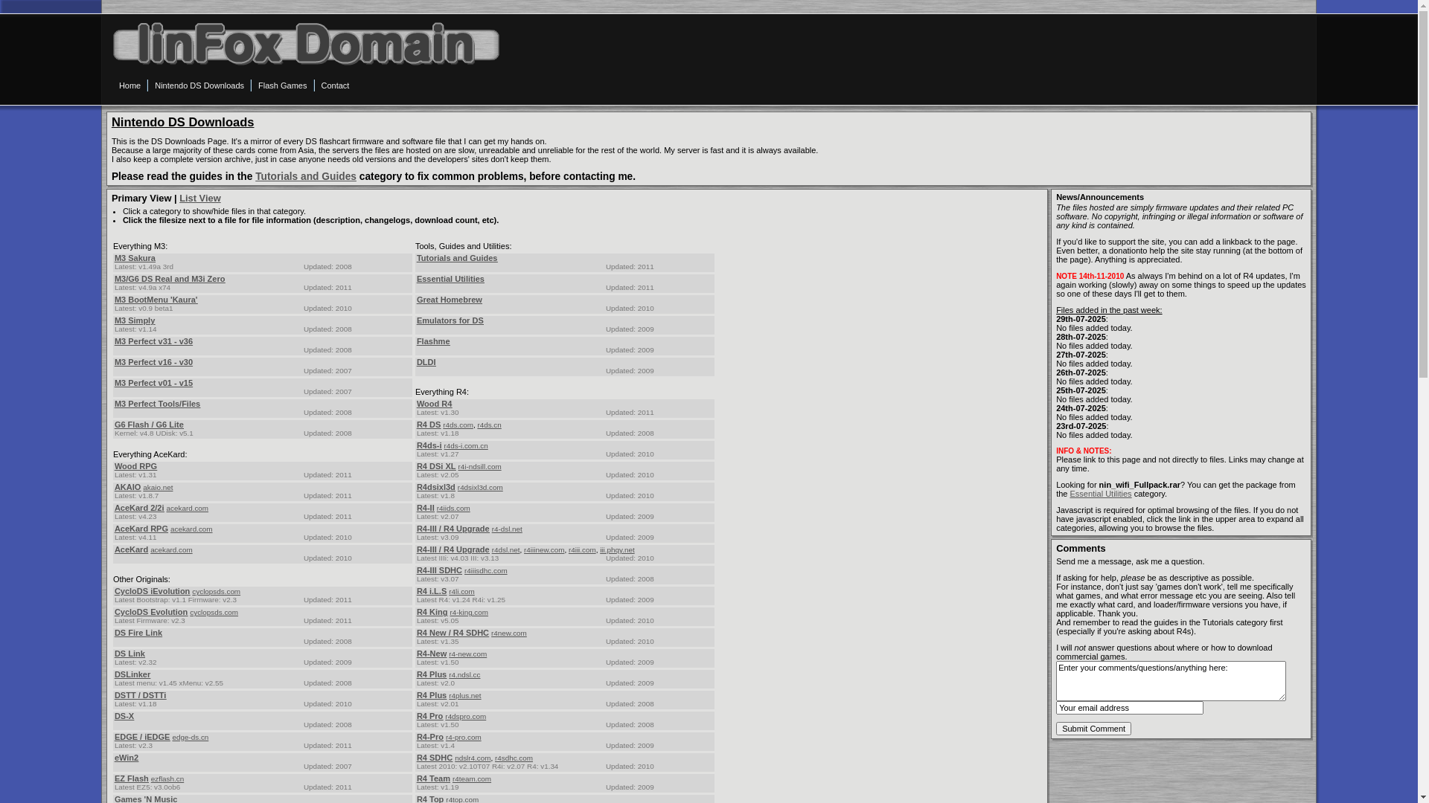The image size is (1429, 803).
Task: Expand the Wood RPG category
Action: coord(135,466)
